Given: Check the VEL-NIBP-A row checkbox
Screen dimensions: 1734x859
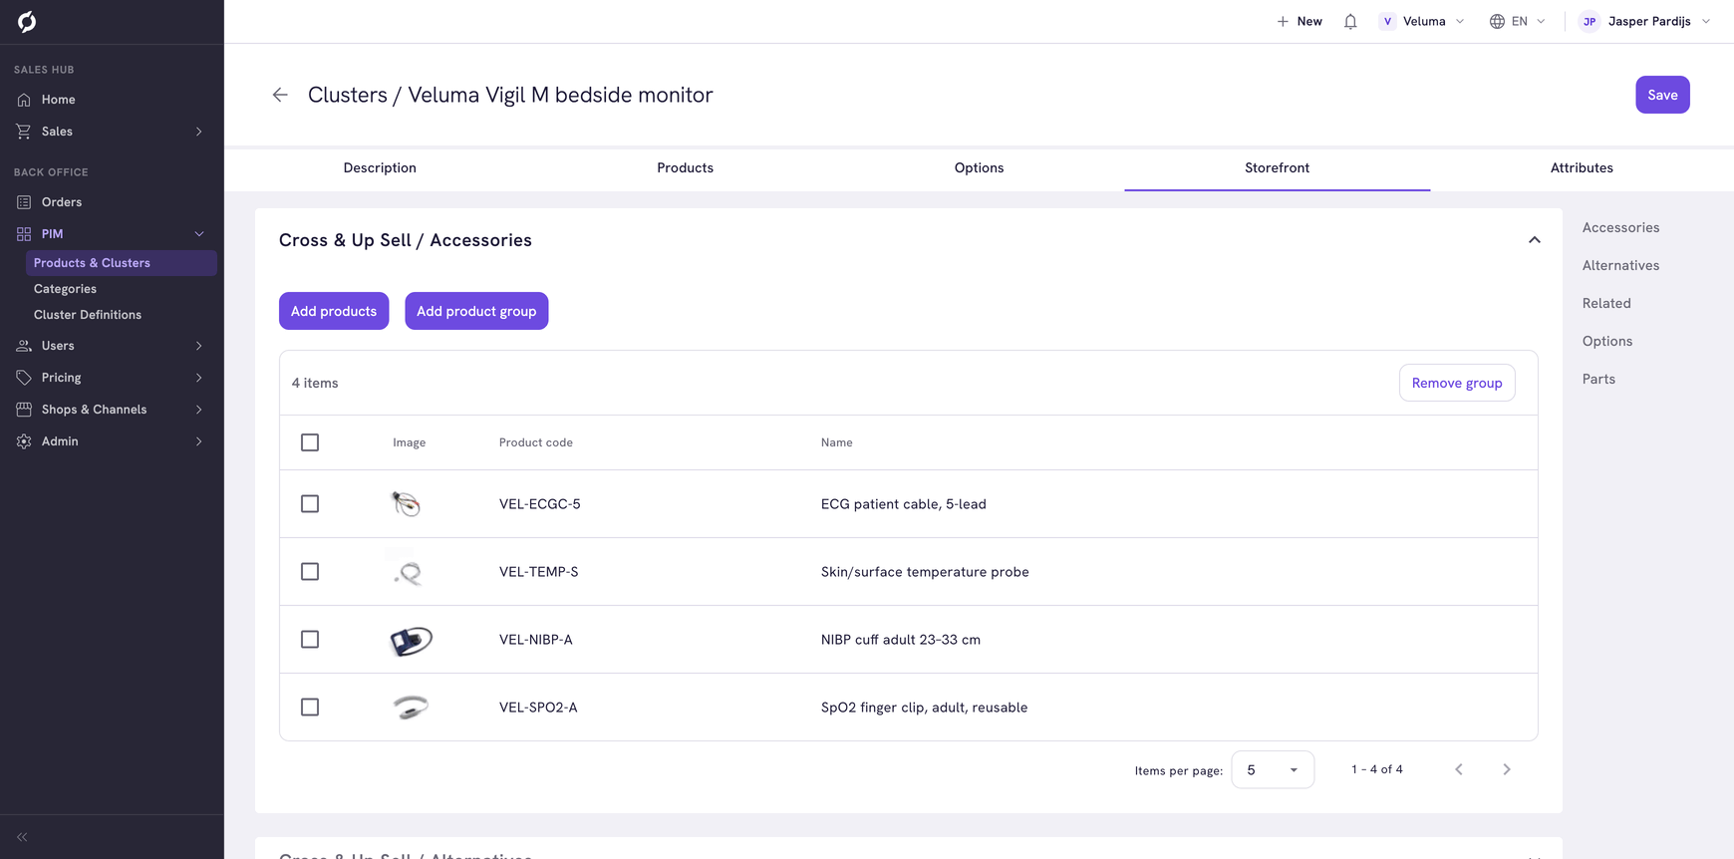Looking at the screenshot, I should tap(310, 640).
